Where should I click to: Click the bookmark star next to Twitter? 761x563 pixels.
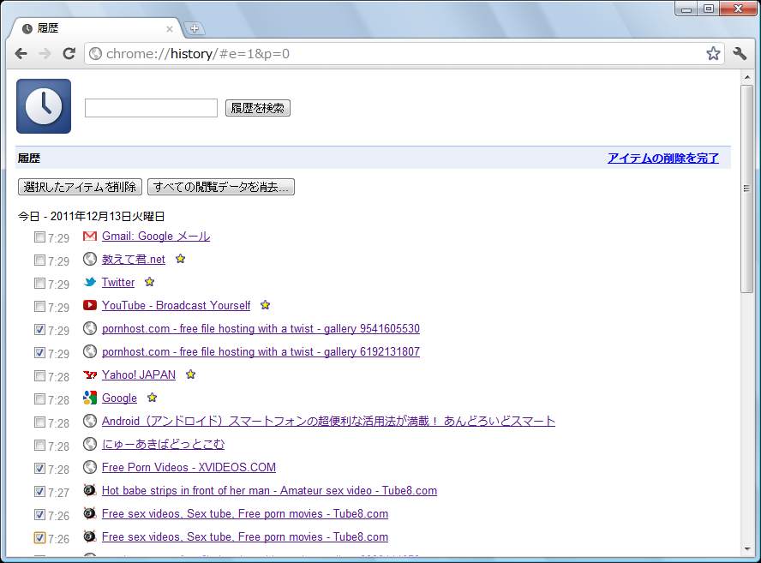click(x=149, y=281)
